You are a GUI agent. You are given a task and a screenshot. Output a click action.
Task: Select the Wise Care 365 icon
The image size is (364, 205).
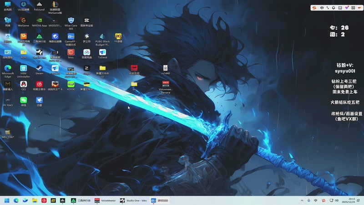[71, 24]
